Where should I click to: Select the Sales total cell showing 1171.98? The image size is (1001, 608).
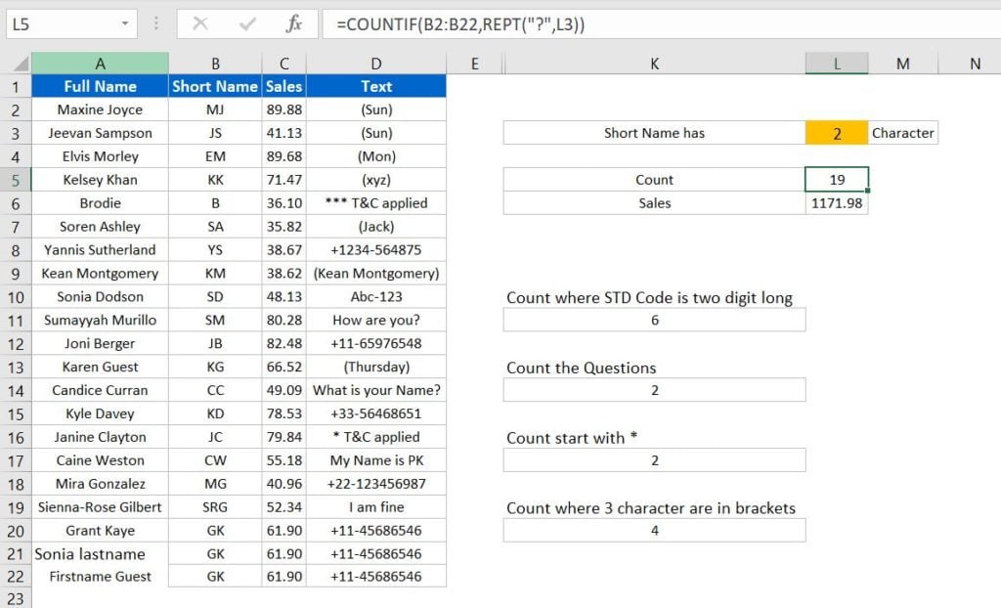click(835, 202)
